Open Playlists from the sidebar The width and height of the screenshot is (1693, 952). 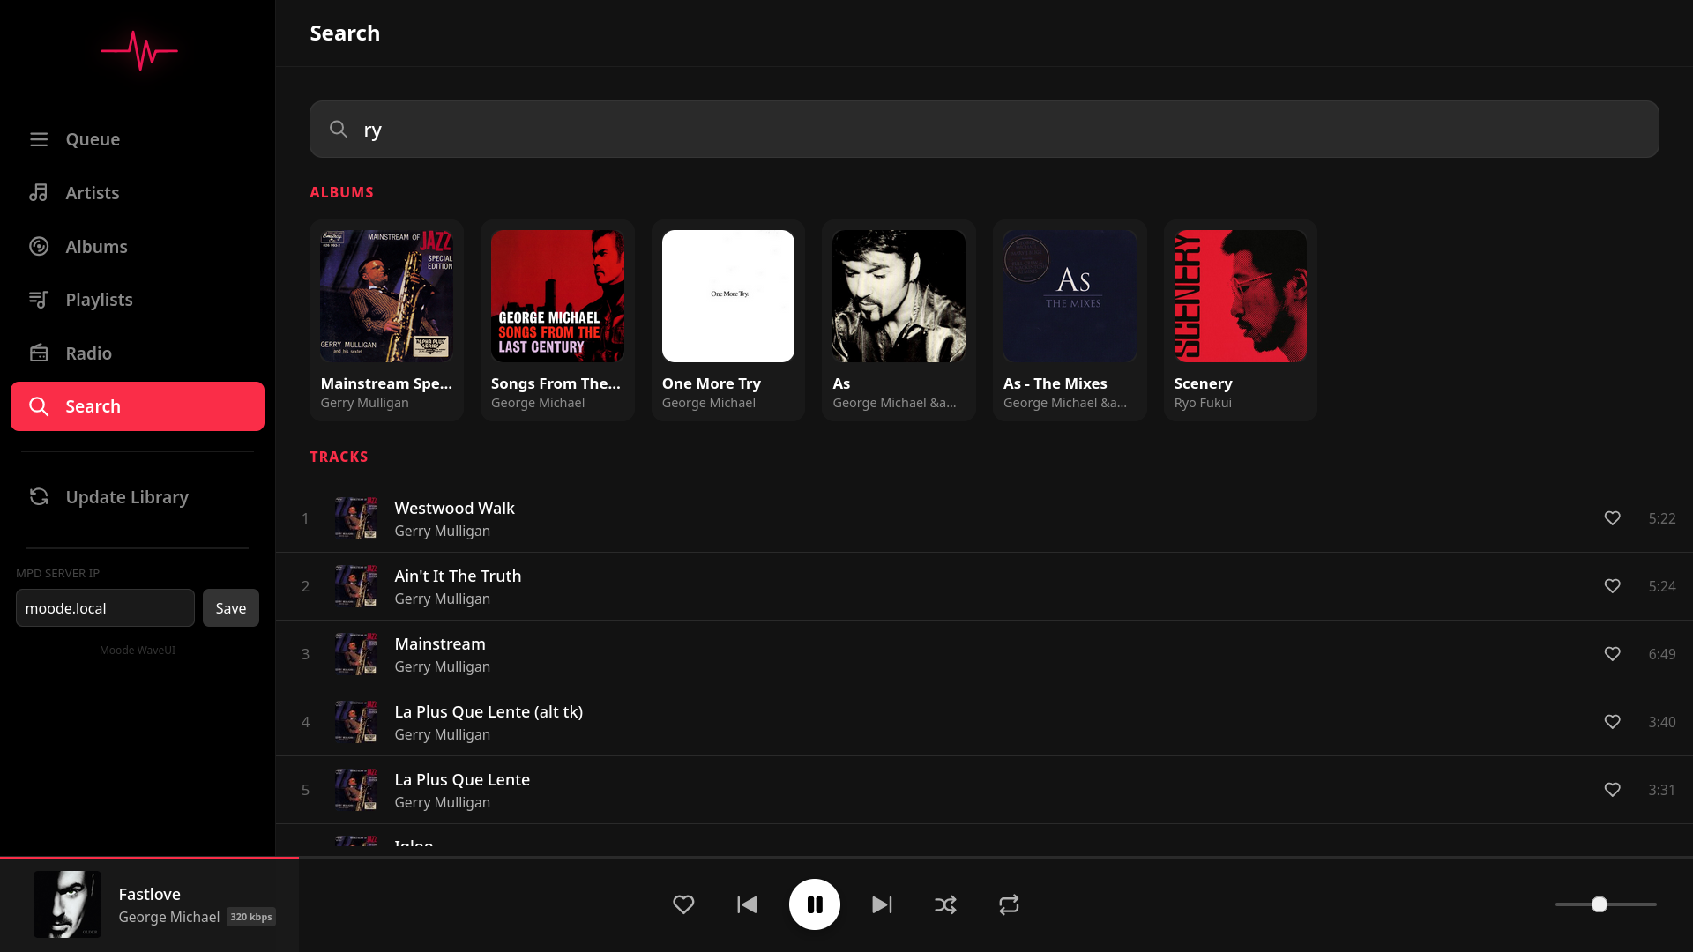[99, 300]
